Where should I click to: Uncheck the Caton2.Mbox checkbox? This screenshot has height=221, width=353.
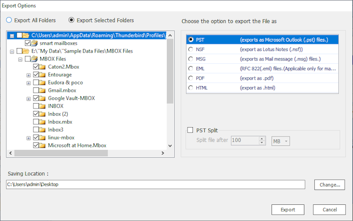(x=36, y=67)
